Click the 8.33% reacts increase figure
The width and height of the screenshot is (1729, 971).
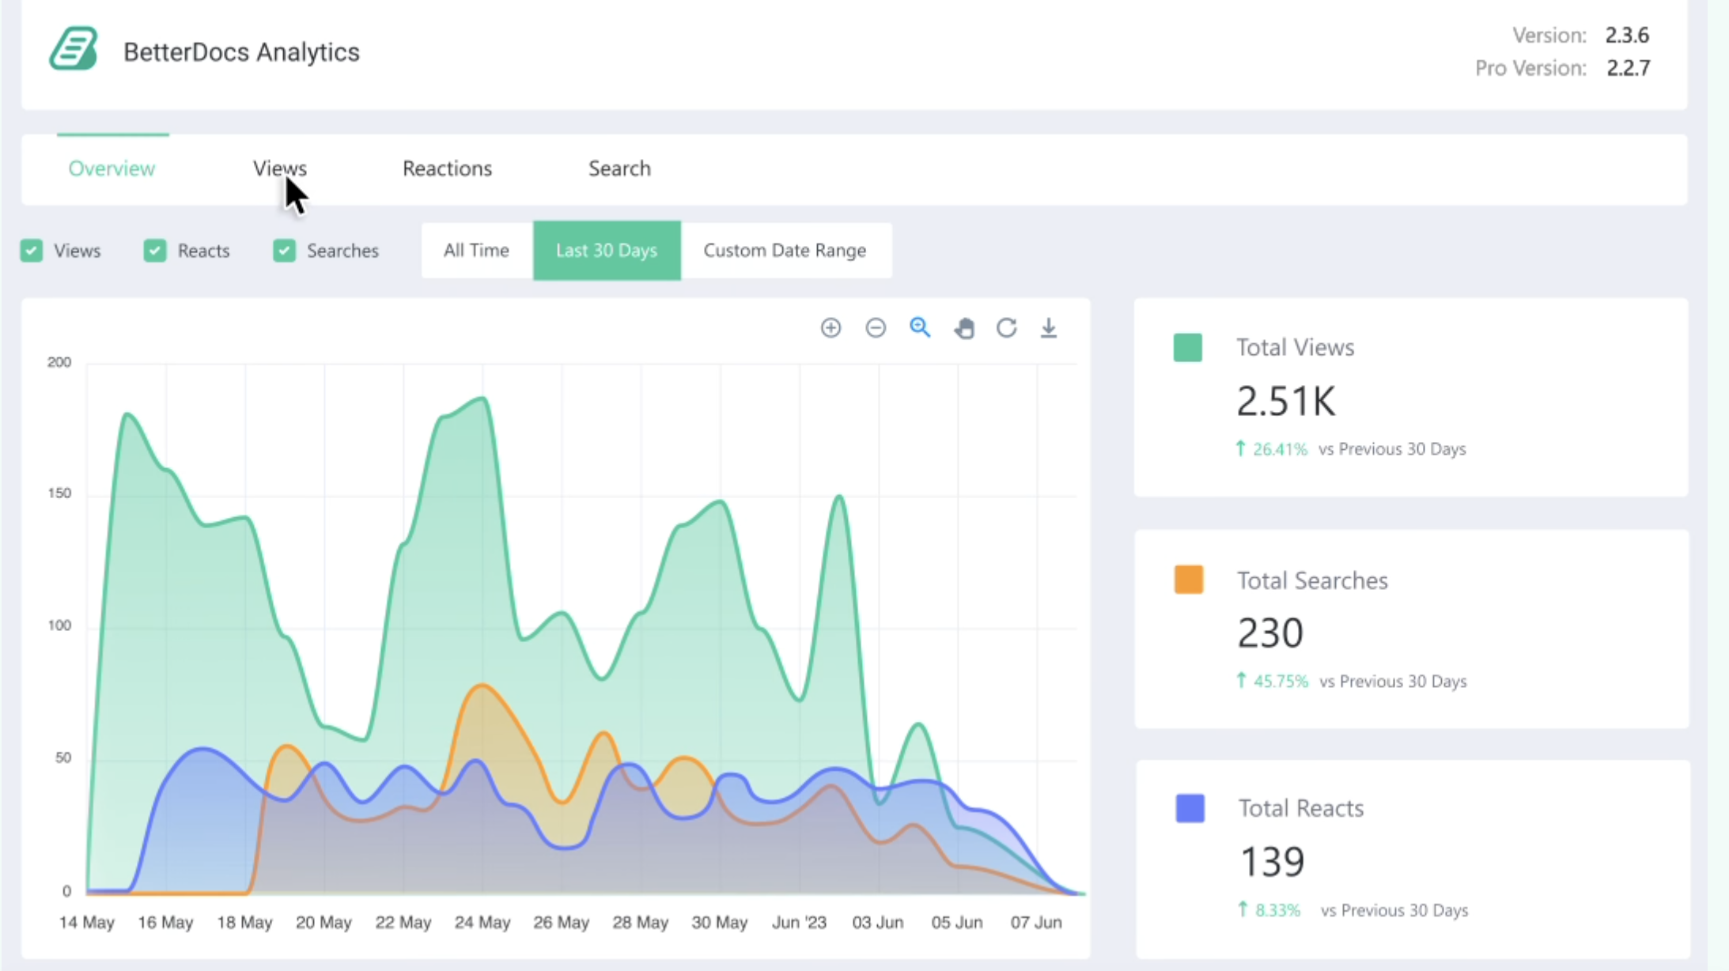click(1277, 910)
